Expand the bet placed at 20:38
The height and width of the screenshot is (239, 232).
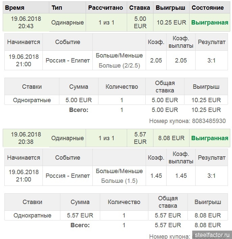coord(26,138)
